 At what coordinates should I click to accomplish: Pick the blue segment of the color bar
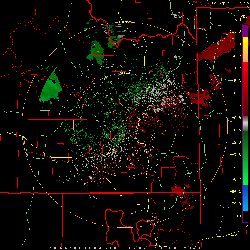245,198
